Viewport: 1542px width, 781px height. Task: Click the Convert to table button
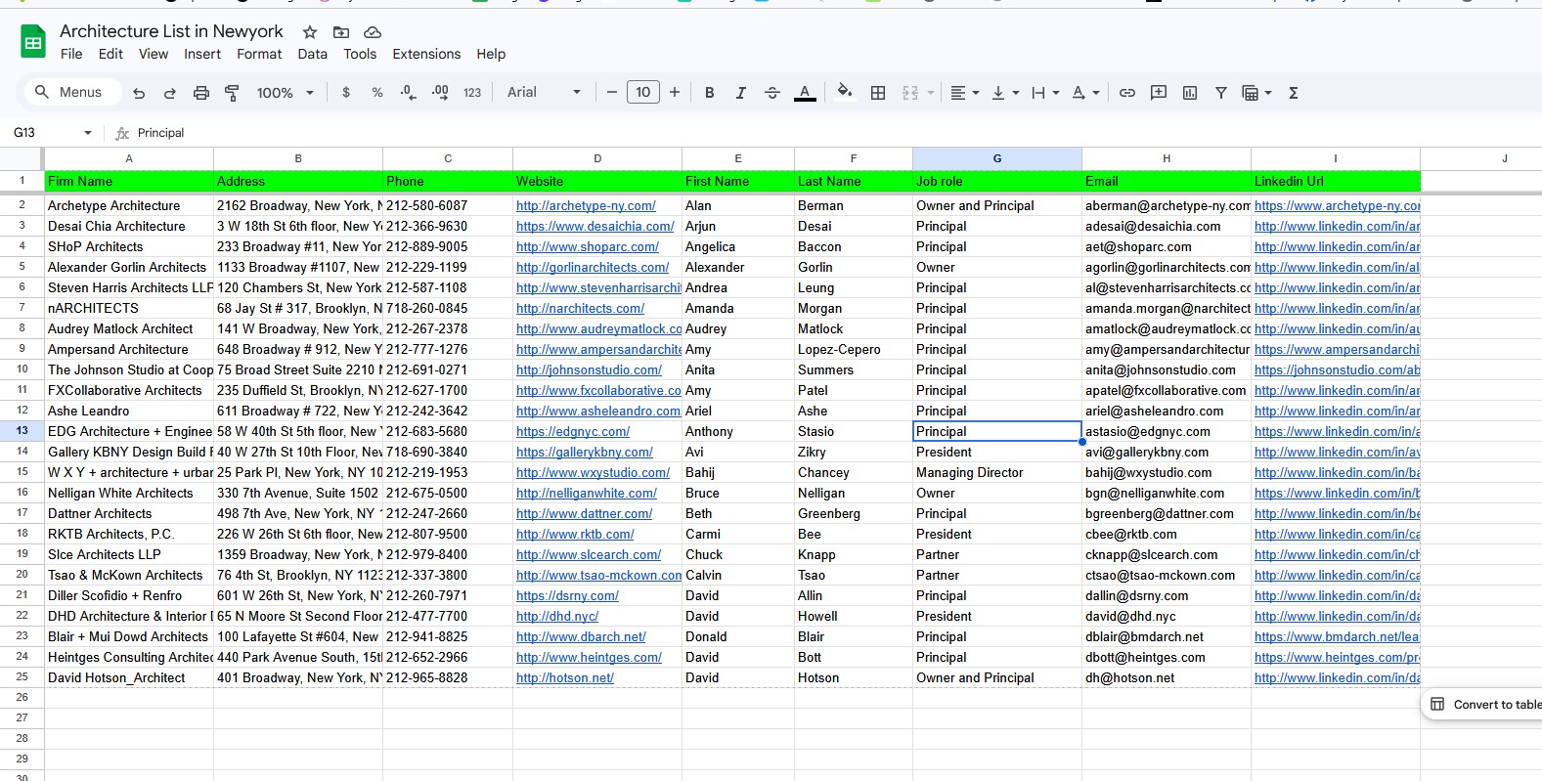(1484, 704)
